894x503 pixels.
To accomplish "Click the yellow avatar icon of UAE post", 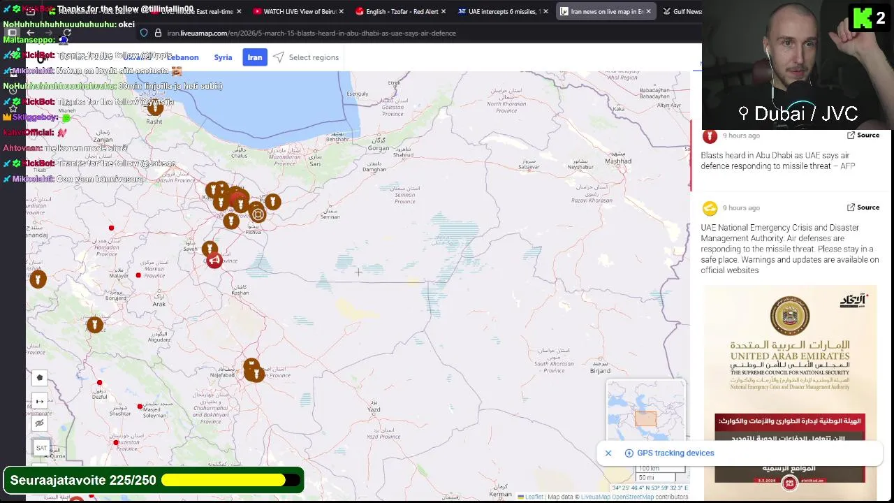I will pyautogui.click(x=710, y=208).
